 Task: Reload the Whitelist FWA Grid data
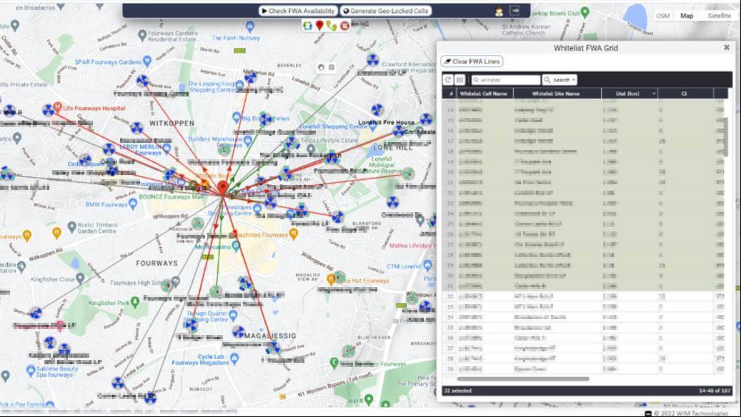click(448, 80)
